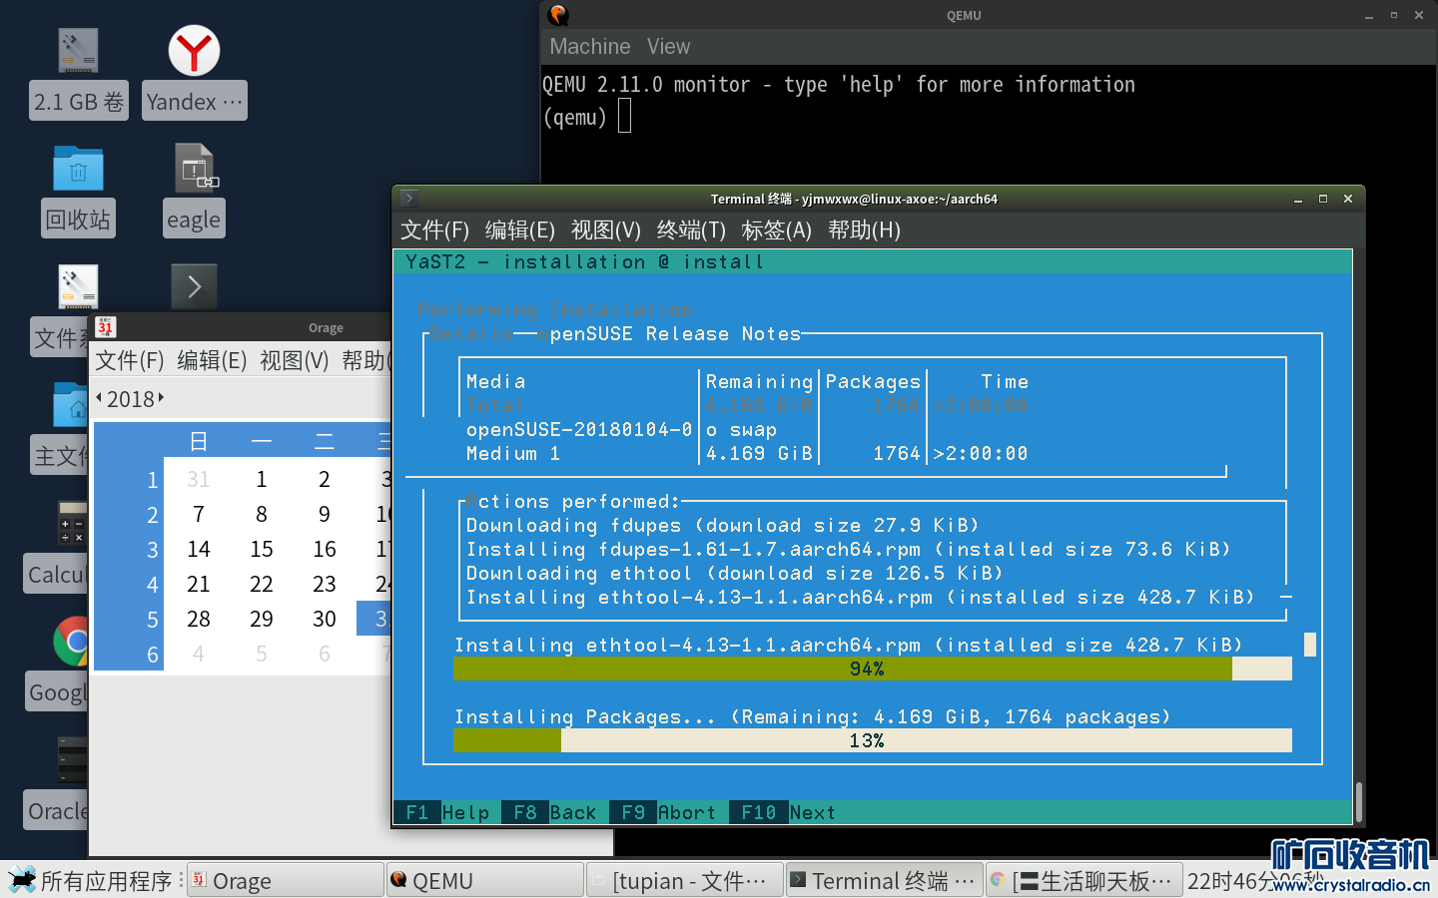Open the Machine menu in QEMU
1438x898 pixels.
(589, 47)
